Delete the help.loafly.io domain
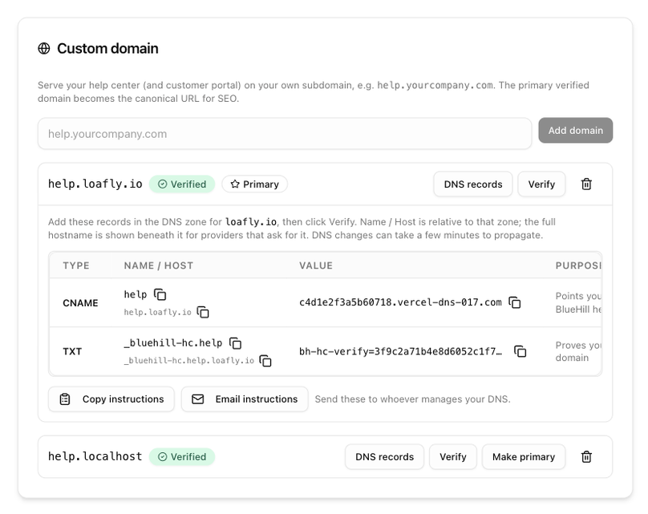648x514 pixels. pyautogui.click(x=586, y=184)
